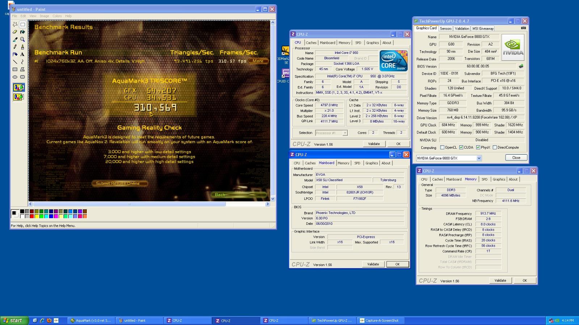Pick the bright green color swatch
Screen dimensions: 579x325
[x=41, y=216]
